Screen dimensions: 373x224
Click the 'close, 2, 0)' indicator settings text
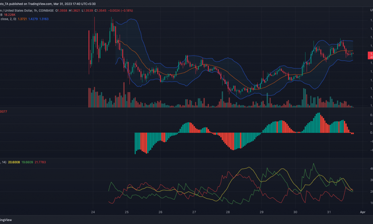pos(8,19)
